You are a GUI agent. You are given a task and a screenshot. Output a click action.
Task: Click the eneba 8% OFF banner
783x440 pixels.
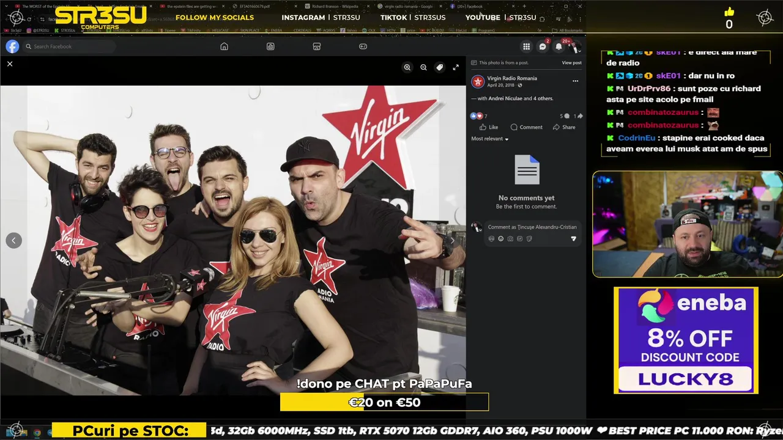pyautogui.click(x=686, y=340)
